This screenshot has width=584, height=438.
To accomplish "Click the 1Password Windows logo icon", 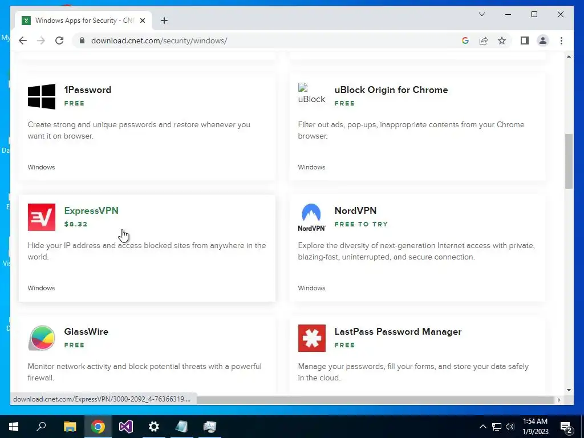I will pos(42,96).
